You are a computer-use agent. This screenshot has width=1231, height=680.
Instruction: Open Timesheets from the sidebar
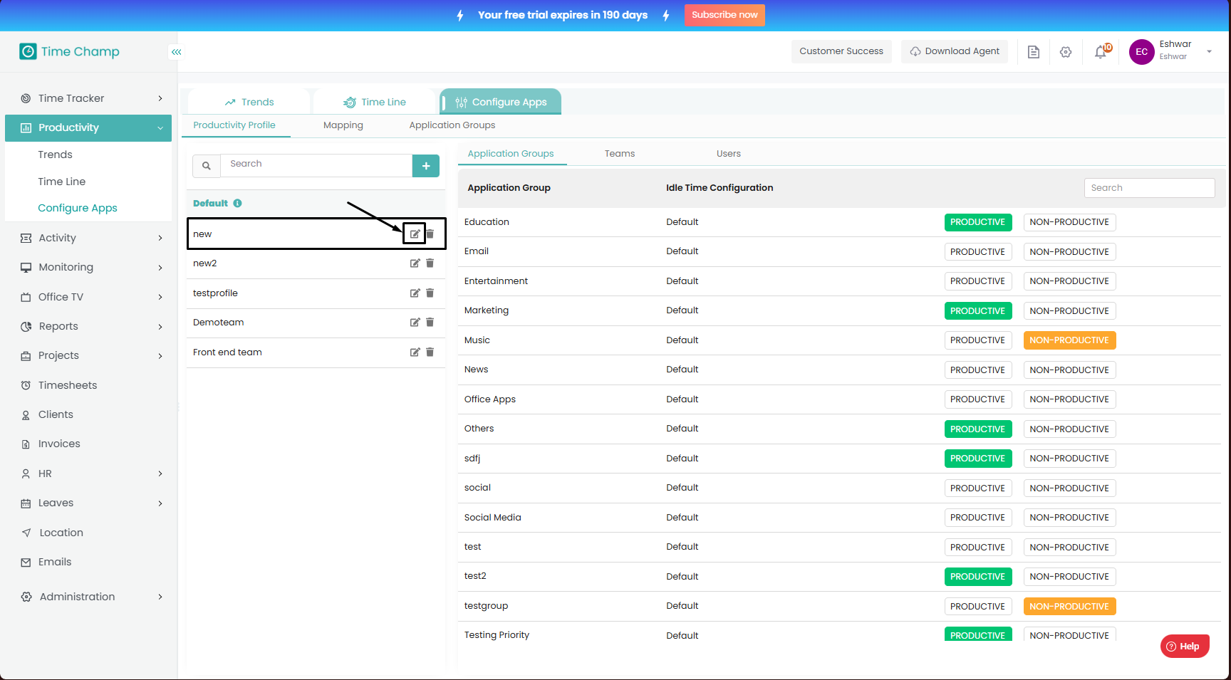click(68, 385)
